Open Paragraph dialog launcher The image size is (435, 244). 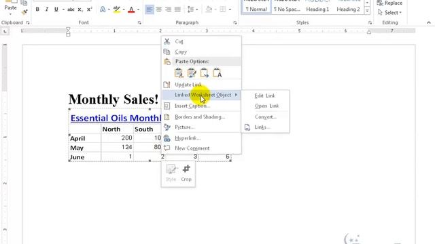[x=235, y=22]
